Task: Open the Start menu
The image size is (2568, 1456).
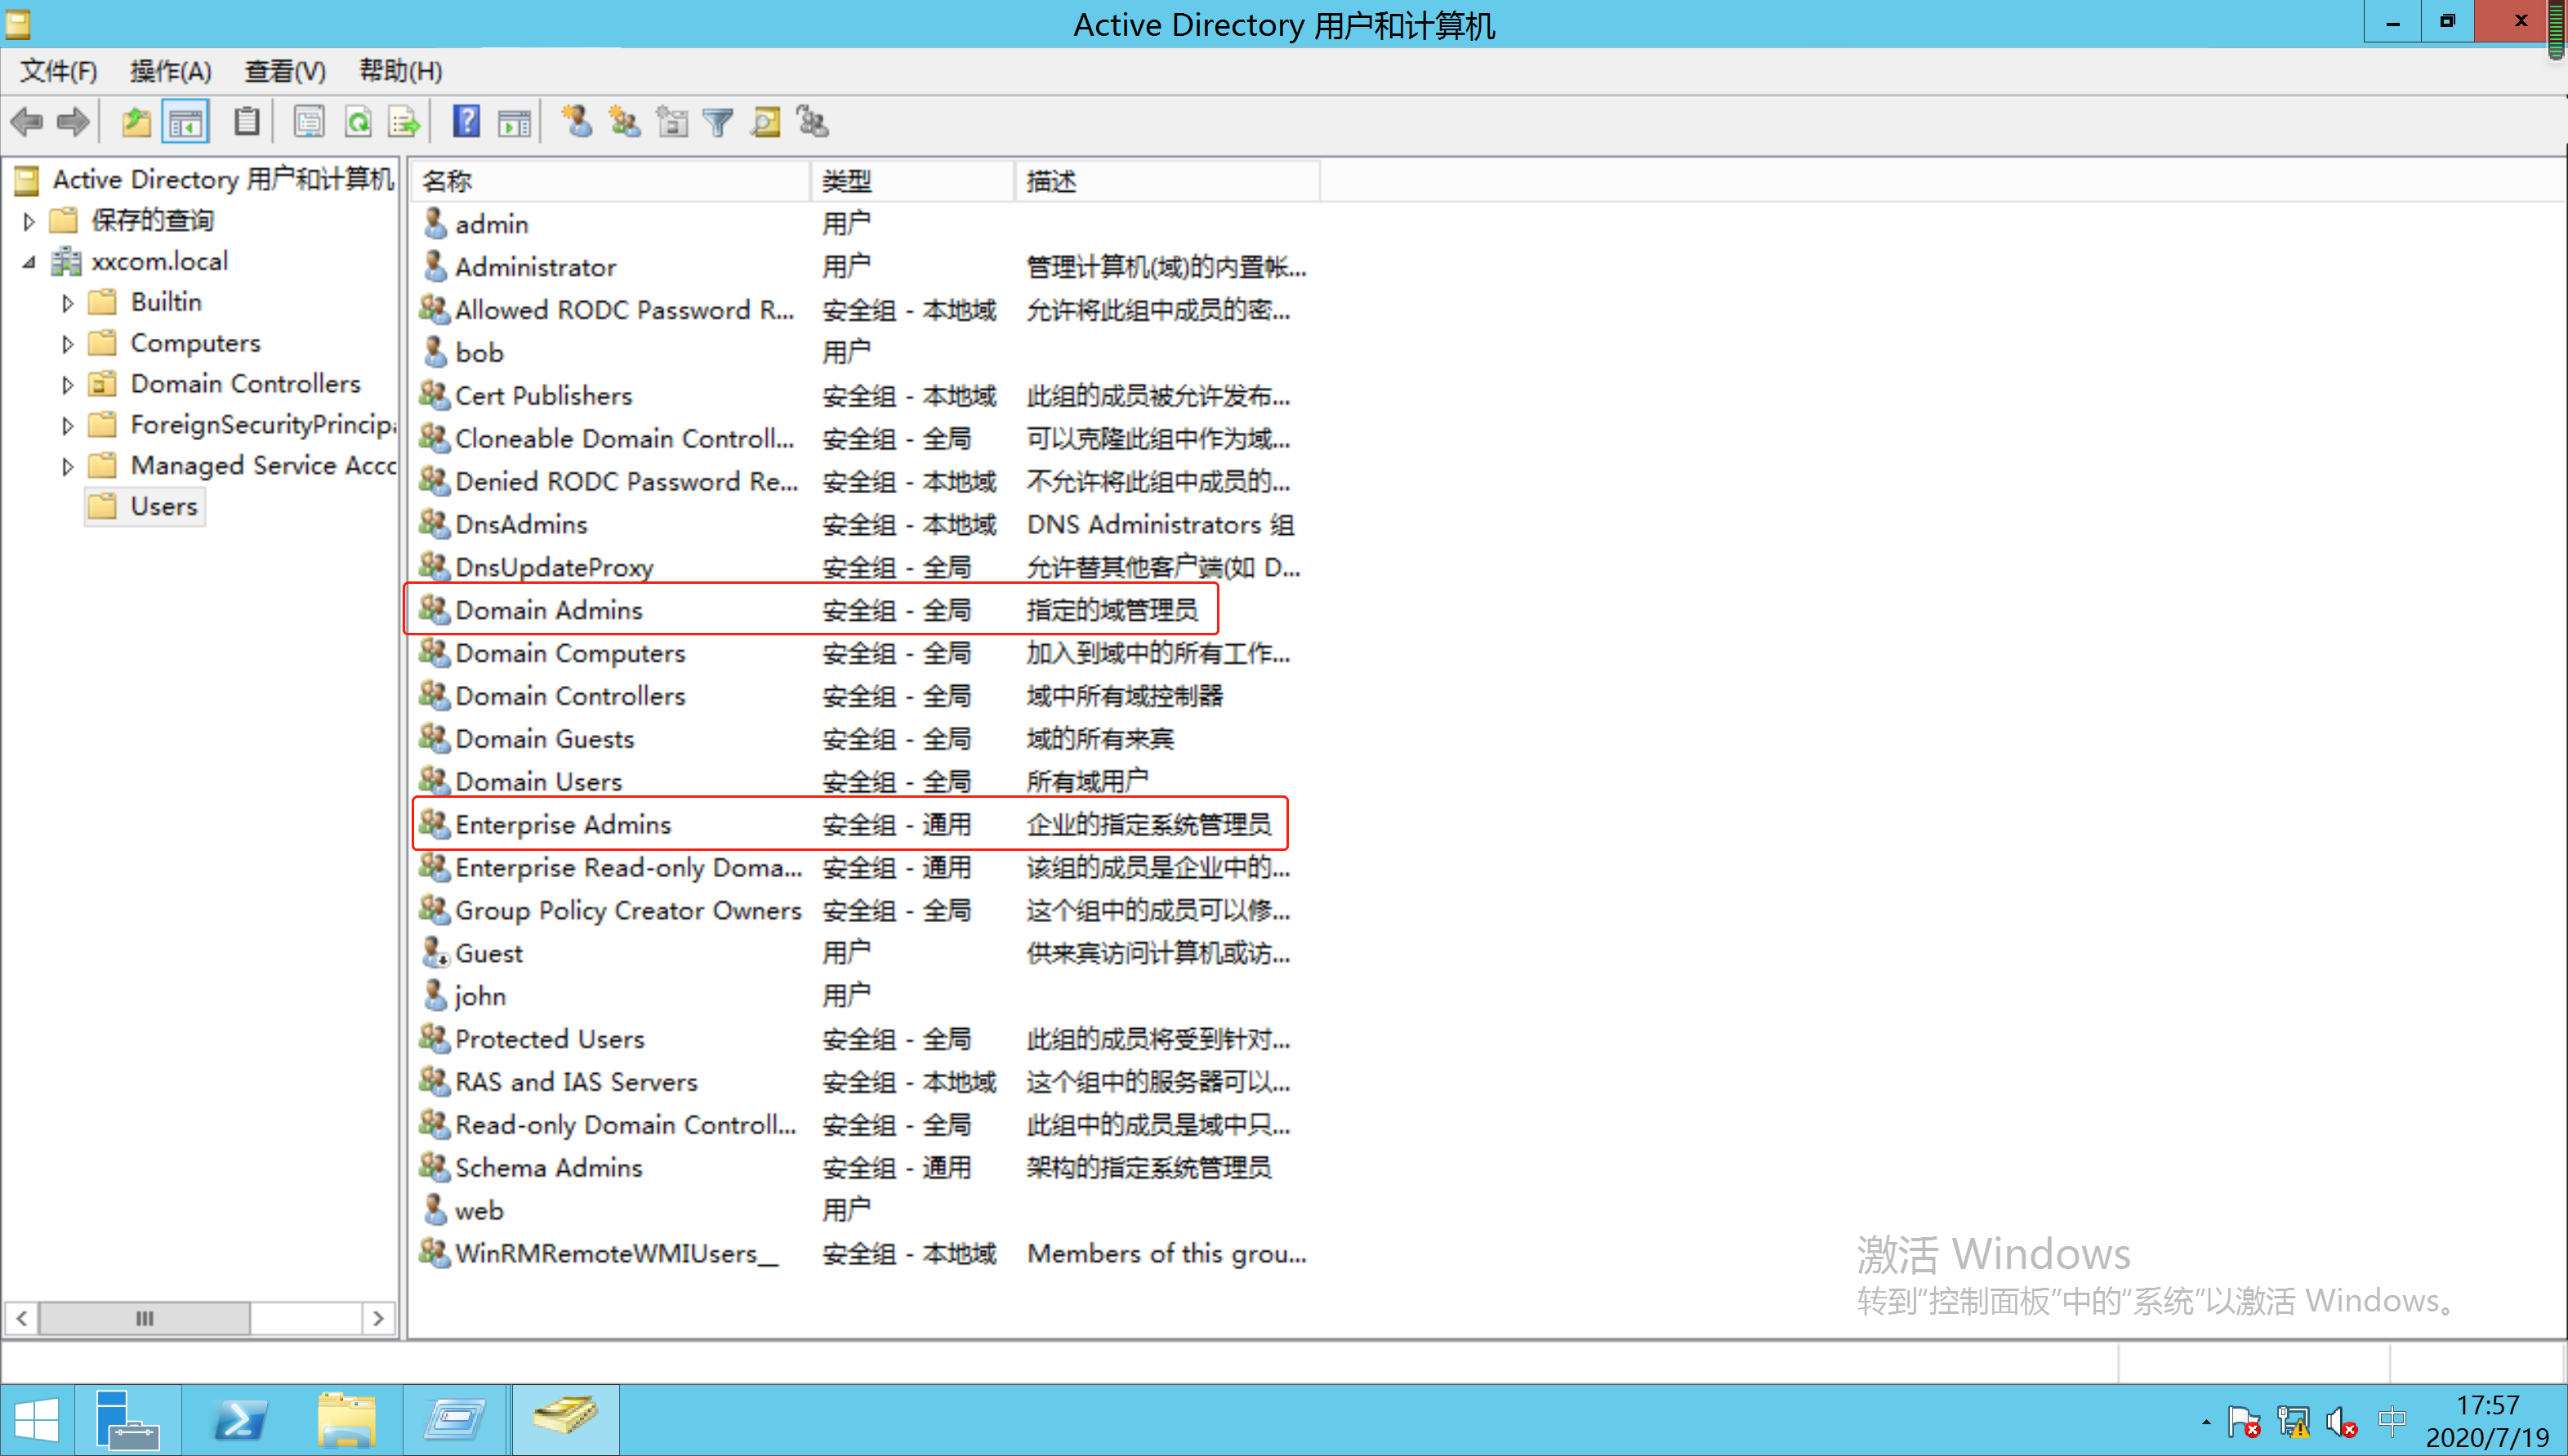Action: click(x=37, y=1420)
